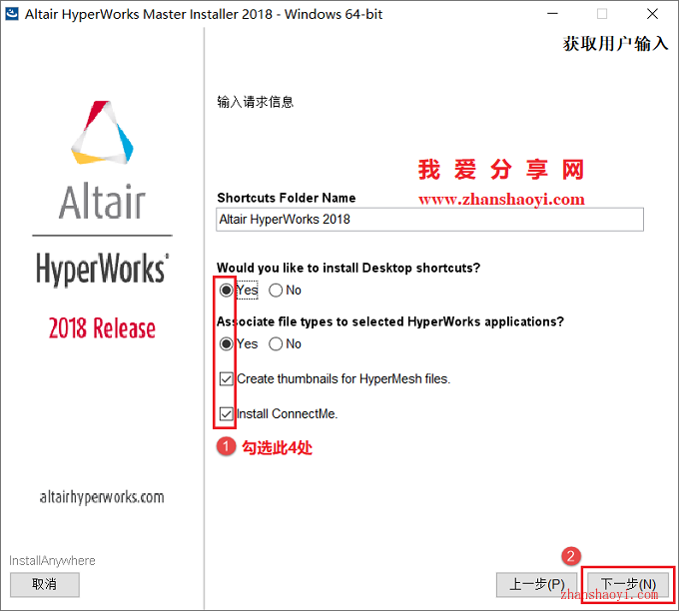Close the installer window

[x=652, y=14]
